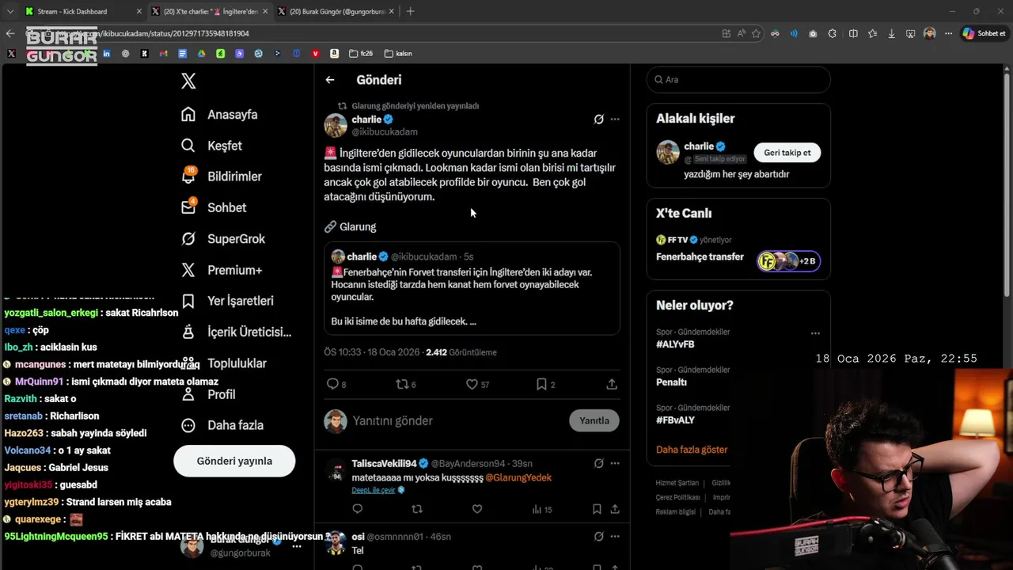This screenshot has width=1013, height=570.
Task: Open #FBvALY trending topic
Action: [x=675, y=420]
